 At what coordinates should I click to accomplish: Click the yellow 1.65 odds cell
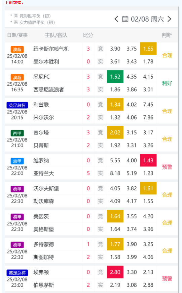point(148,49)
